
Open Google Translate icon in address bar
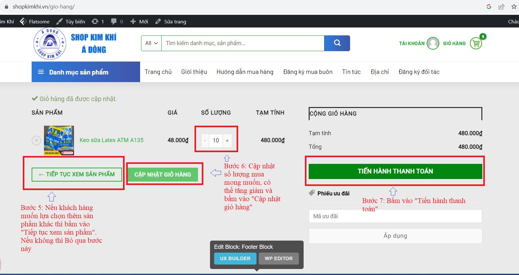tap(489, 7)
